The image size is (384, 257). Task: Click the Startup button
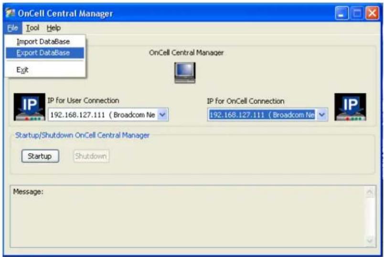click(40, 156)
